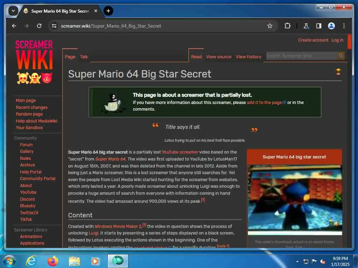The height and width of the screenshot is (268, 358).
Task: Open the tab search dropdown arrow
Action: [13, 11]
